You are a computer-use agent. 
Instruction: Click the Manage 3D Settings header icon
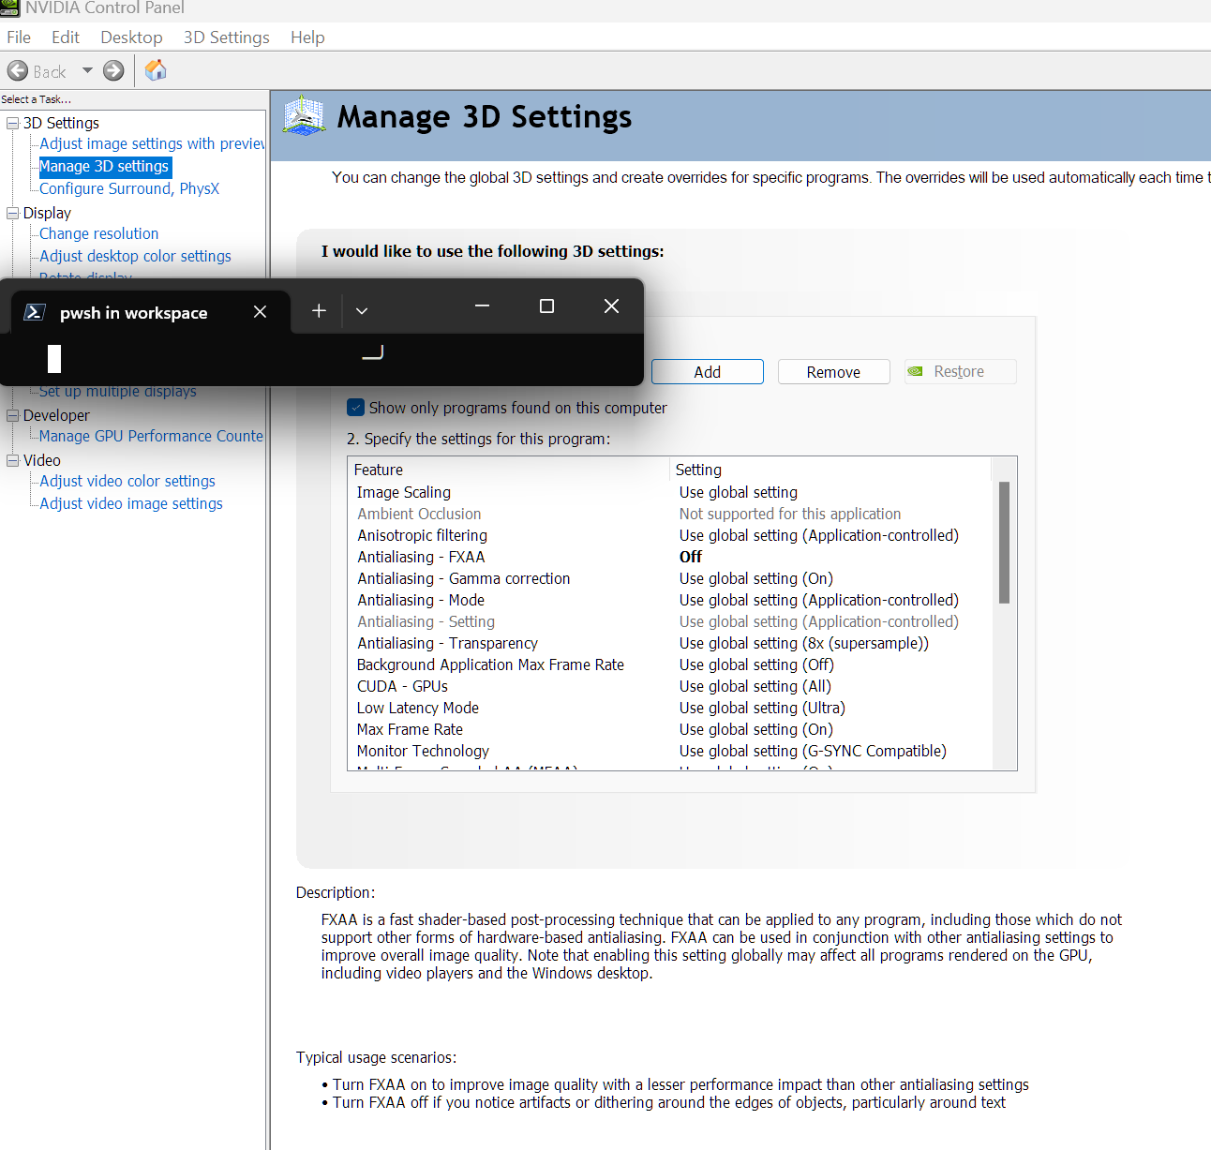pos(304,116)
